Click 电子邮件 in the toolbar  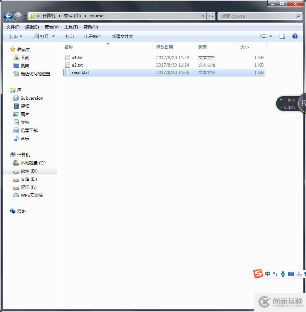pyautogui.click(x=93, y=36)
